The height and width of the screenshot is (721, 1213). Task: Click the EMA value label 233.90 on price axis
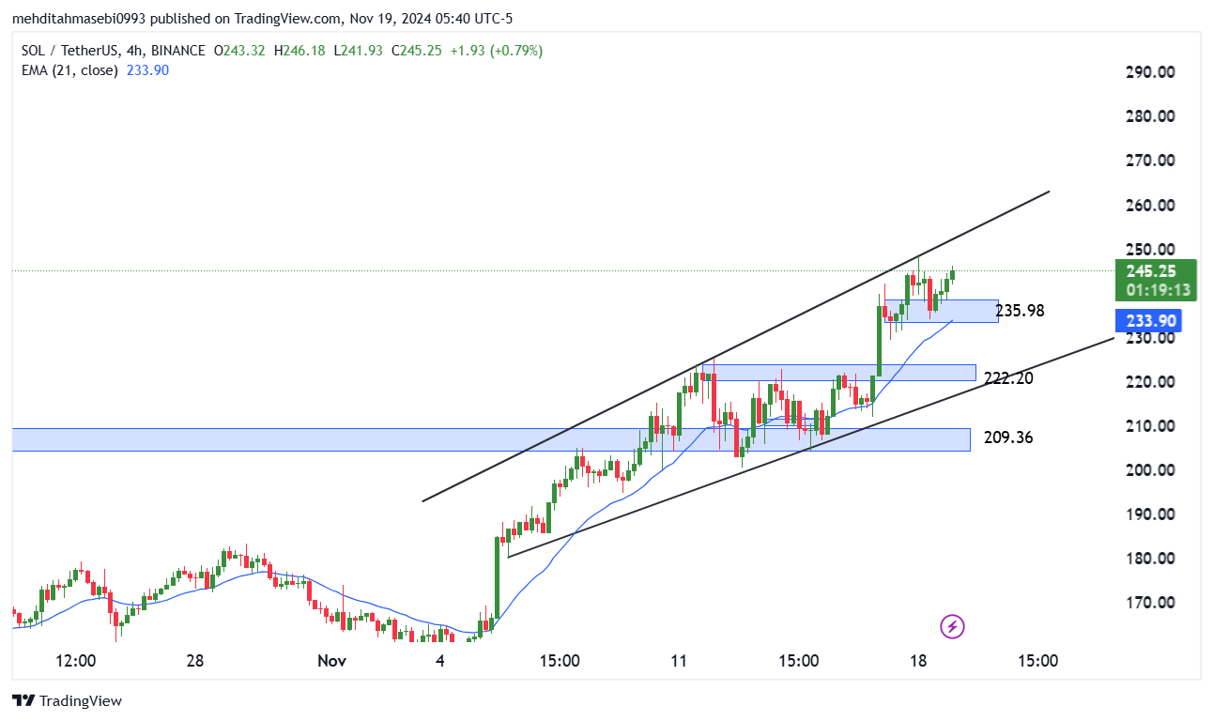coord(1147,320)
